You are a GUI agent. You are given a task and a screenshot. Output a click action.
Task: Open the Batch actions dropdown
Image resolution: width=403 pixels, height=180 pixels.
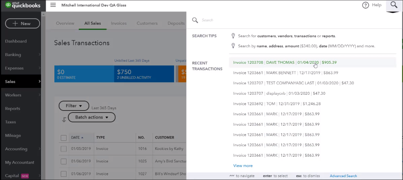tap(92, 117)
